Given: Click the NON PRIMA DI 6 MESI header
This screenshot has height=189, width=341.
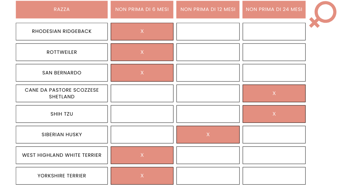Looking at the screenshot, I should tap(142, 10).
